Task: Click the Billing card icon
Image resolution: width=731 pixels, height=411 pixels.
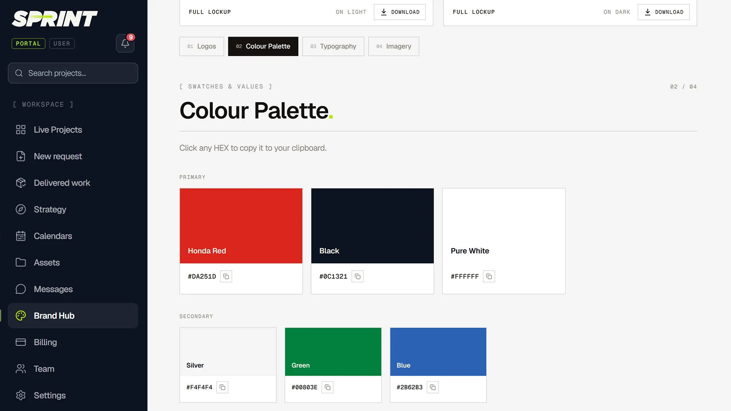Action: [x=21, y=342]
